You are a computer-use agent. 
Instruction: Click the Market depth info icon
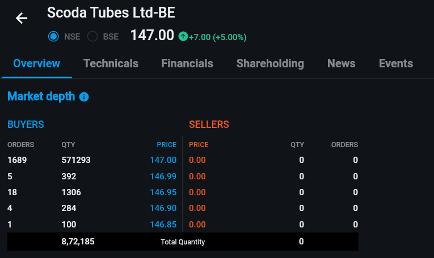[x=84, y=97]
